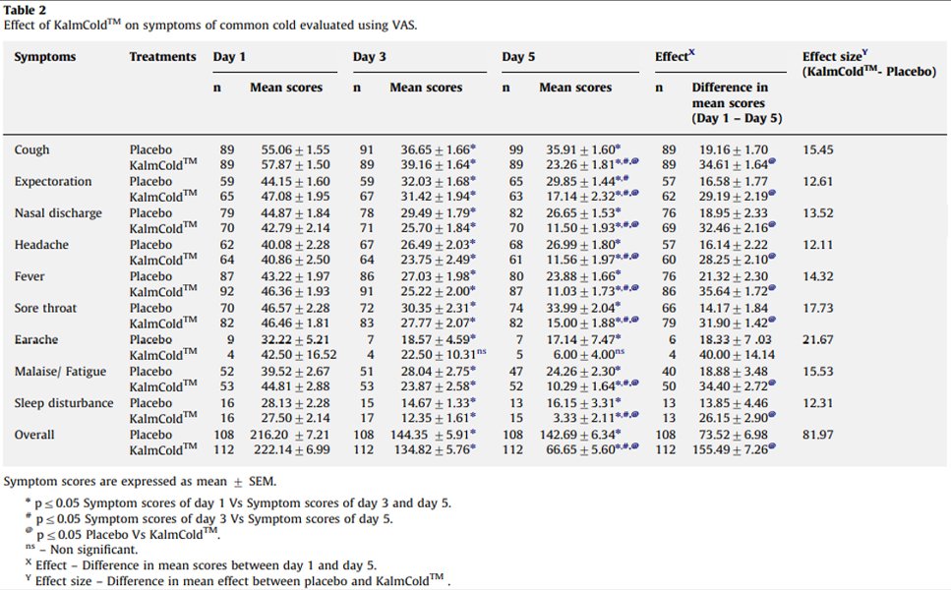The image size is (951, 590).
Task: Click the Overall row label
Action: pyautogui.click(x=34, y=434)
